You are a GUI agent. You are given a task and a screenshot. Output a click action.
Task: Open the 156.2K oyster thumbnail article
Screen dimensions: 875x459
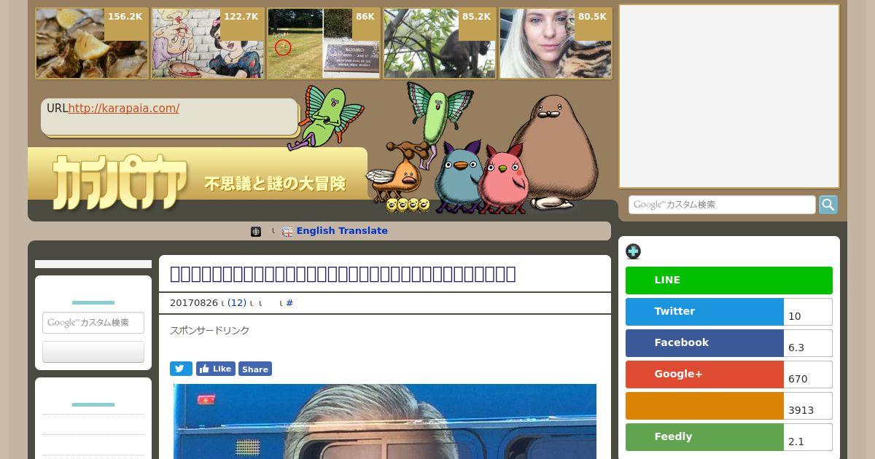(92, 44)
